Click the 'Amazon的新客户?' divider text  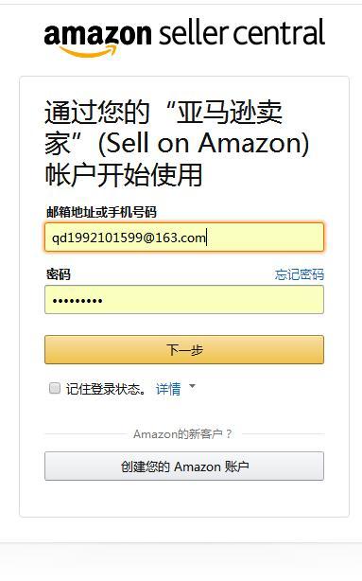(182, 434)
